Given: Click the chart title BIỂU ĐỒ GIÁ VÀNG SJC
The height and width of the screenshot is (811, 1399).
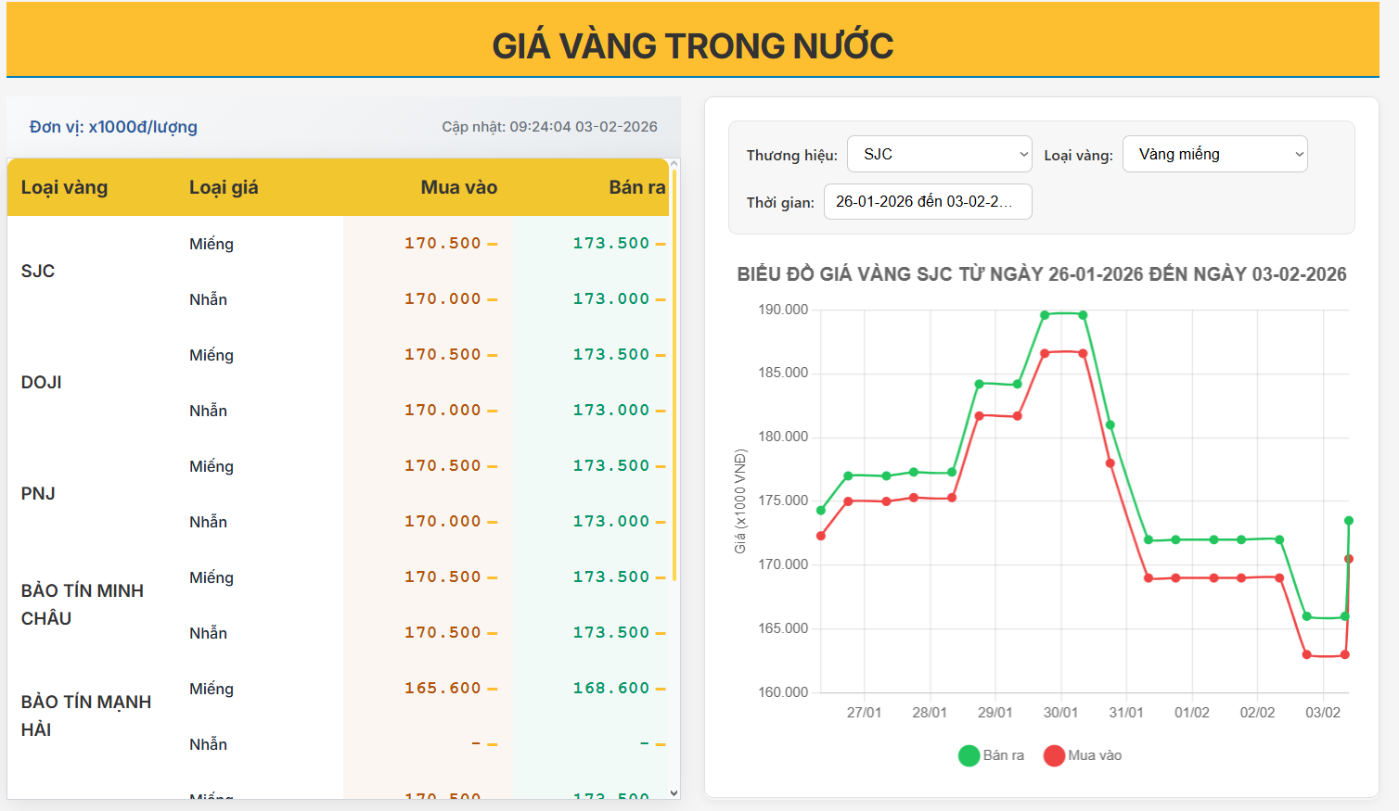Looking at the screenshot, I should [1042, 274].
